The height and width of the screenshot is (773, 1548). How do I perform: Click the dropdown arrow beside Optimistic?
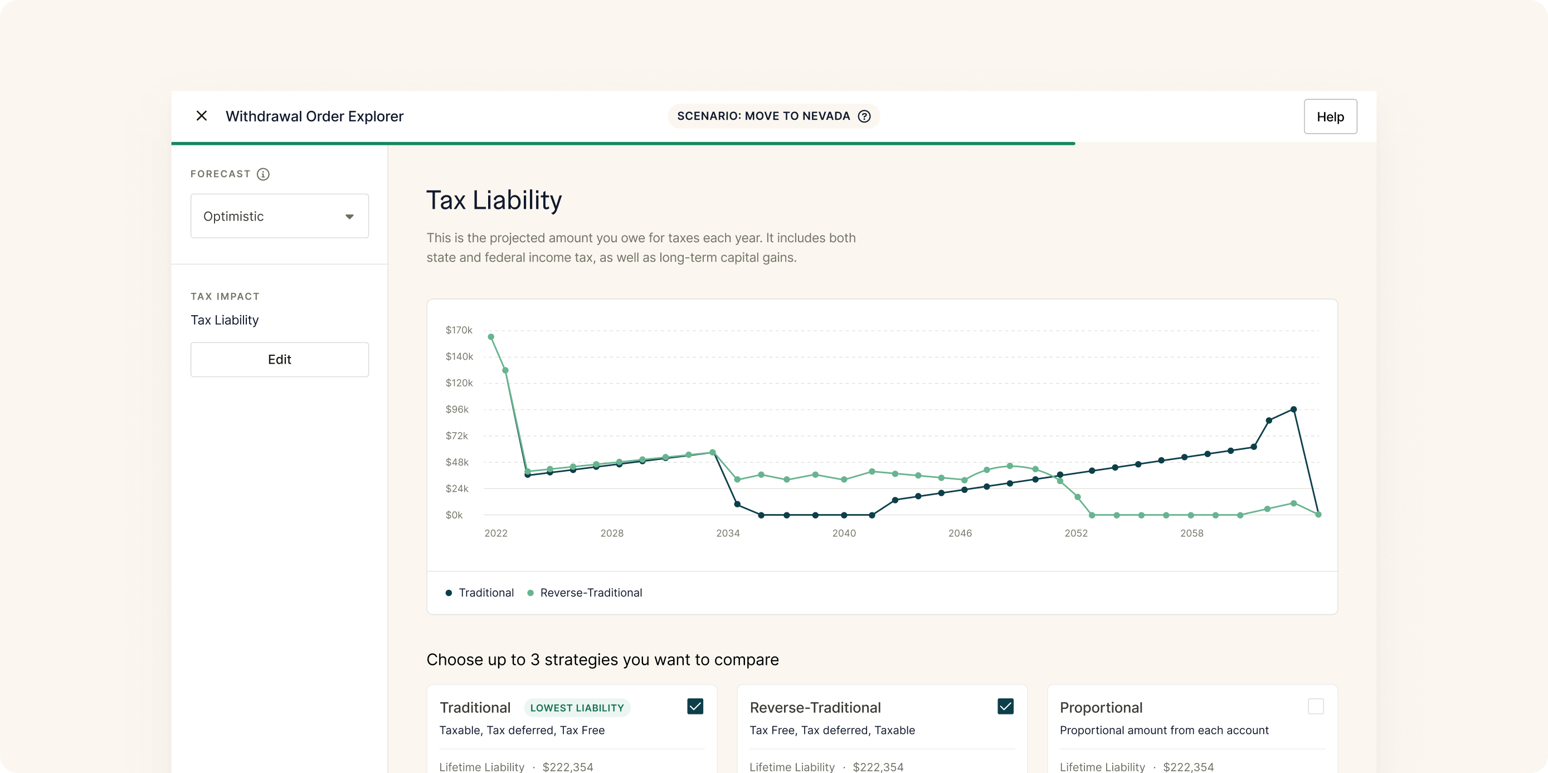click(349, 217)
